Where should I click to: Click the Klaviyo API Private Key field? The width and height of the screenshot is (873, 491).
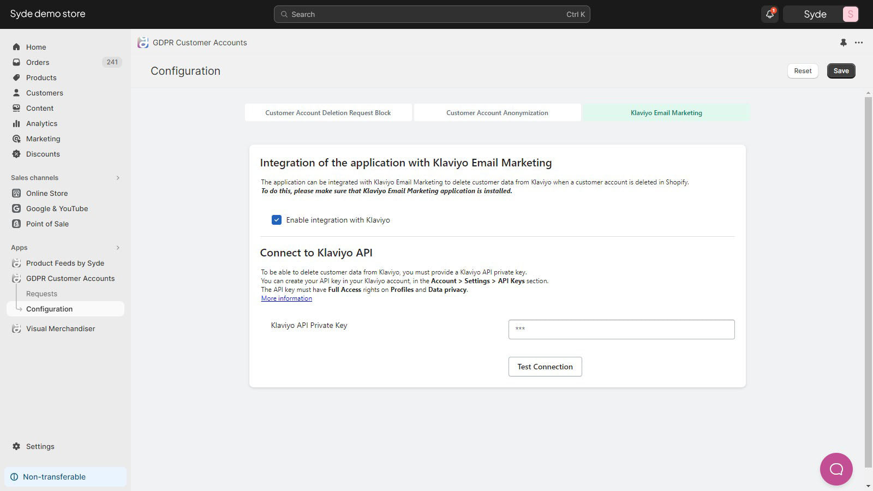click(x=621, y=330)
